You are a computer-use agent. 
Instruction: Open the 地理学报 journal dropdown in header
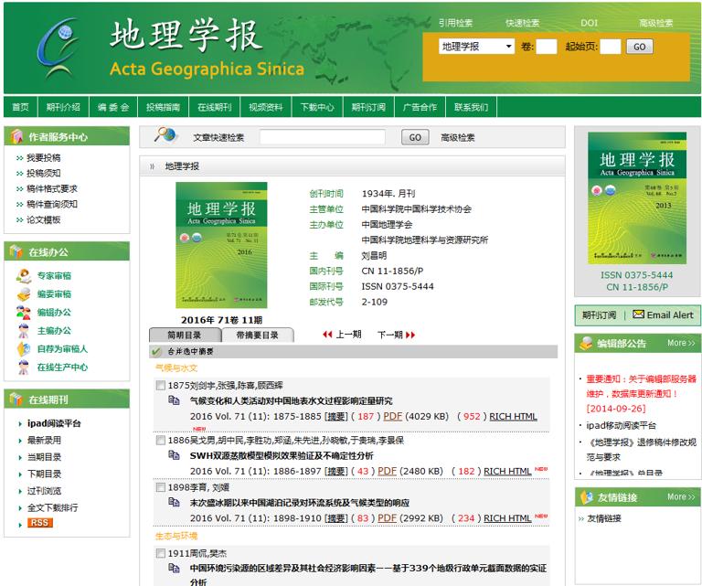coord(477,47)
